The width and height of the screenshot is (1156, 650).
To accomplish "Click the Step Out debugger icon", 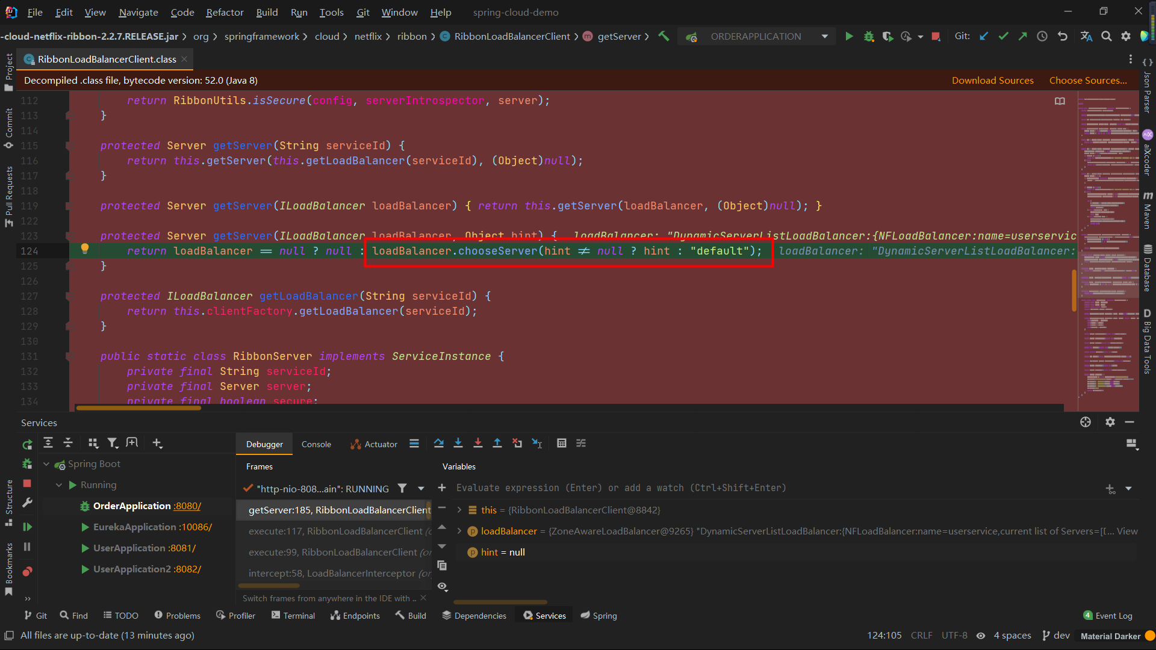I will click(497, 444).
